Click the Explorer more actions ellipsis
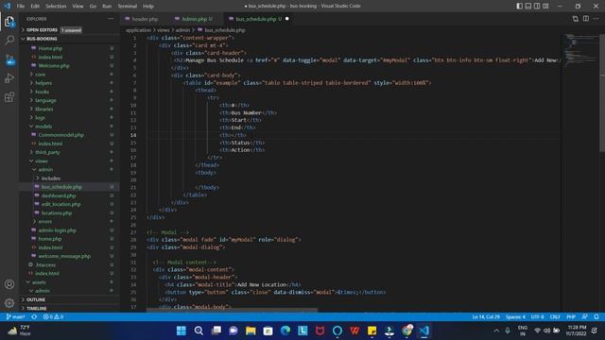The image size is (605, 340). [111, 19]
